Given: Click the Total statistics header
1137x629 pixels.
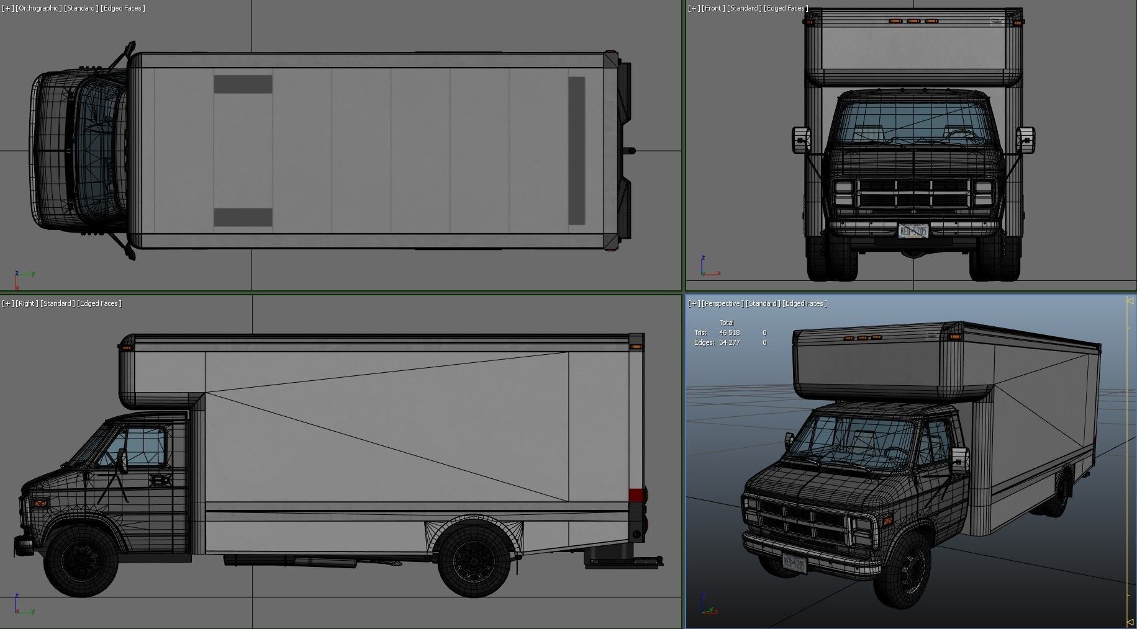Looking at the screenshot, I should coord(726,323).
